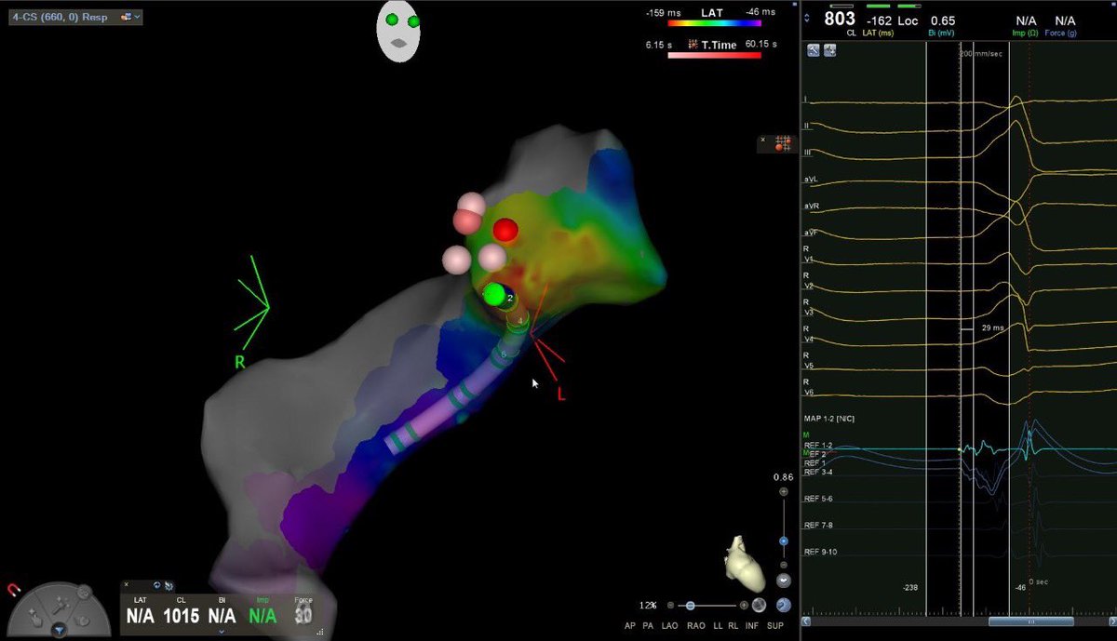The image size is (1117, 641).
Task: Switch to PA view
Action: (x=649, y=626)
